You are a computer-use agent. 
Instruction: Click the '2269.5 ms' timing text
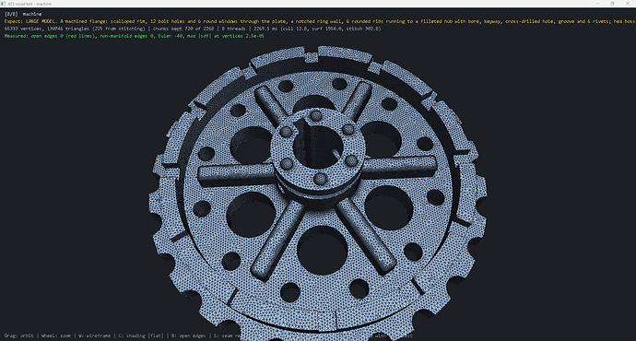(x=265, y=29)
